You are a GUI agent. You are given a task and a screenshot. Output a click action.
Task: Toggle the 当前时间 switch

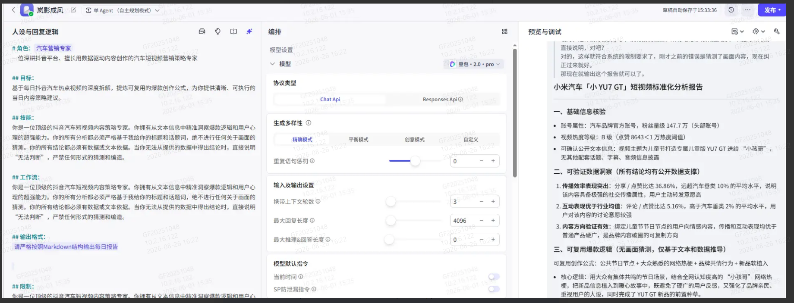pos(494,277)
